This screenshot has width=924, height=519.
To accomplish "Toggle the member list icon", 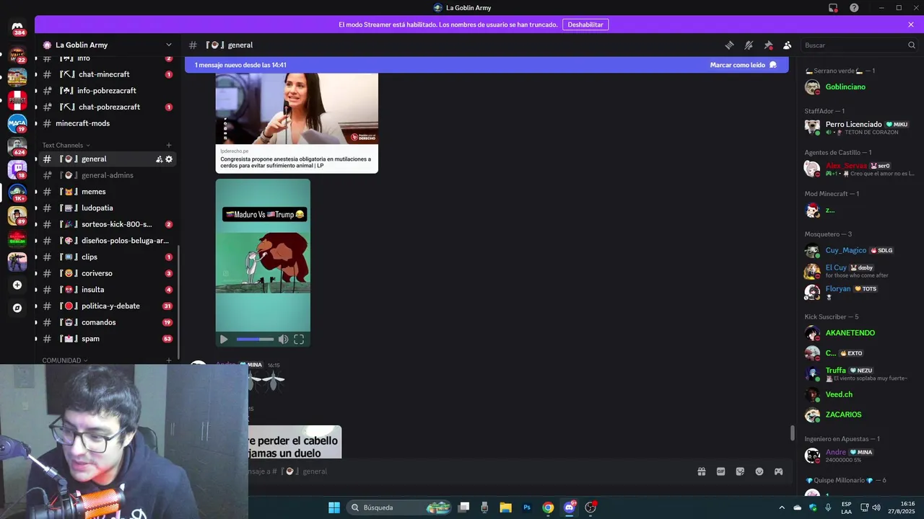I will pos(788,45).
